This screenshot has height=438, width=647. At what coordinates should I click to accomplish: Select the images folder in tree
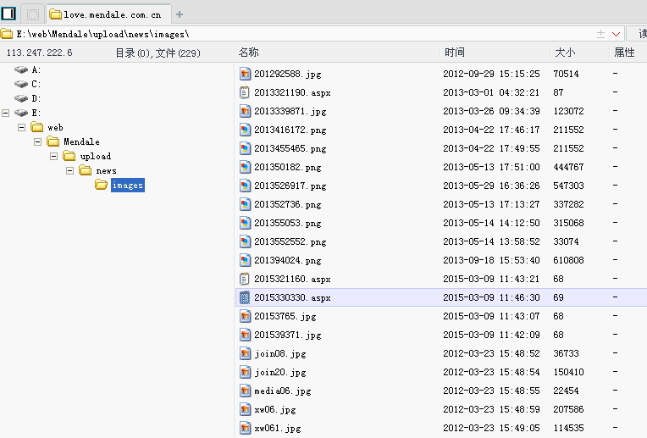128,185
